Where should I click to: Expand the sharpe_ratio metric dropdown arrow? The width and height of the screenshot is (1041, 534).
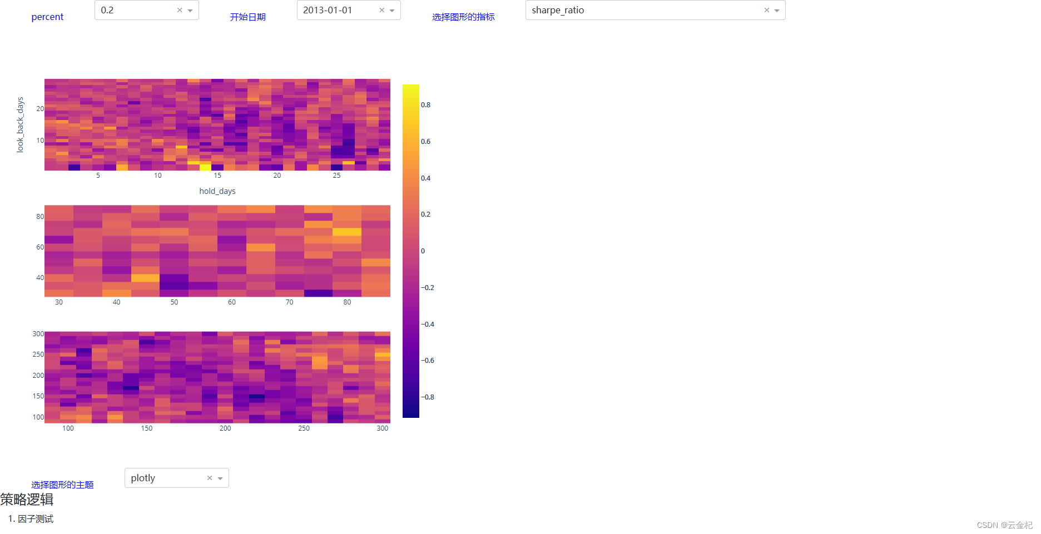777,11
